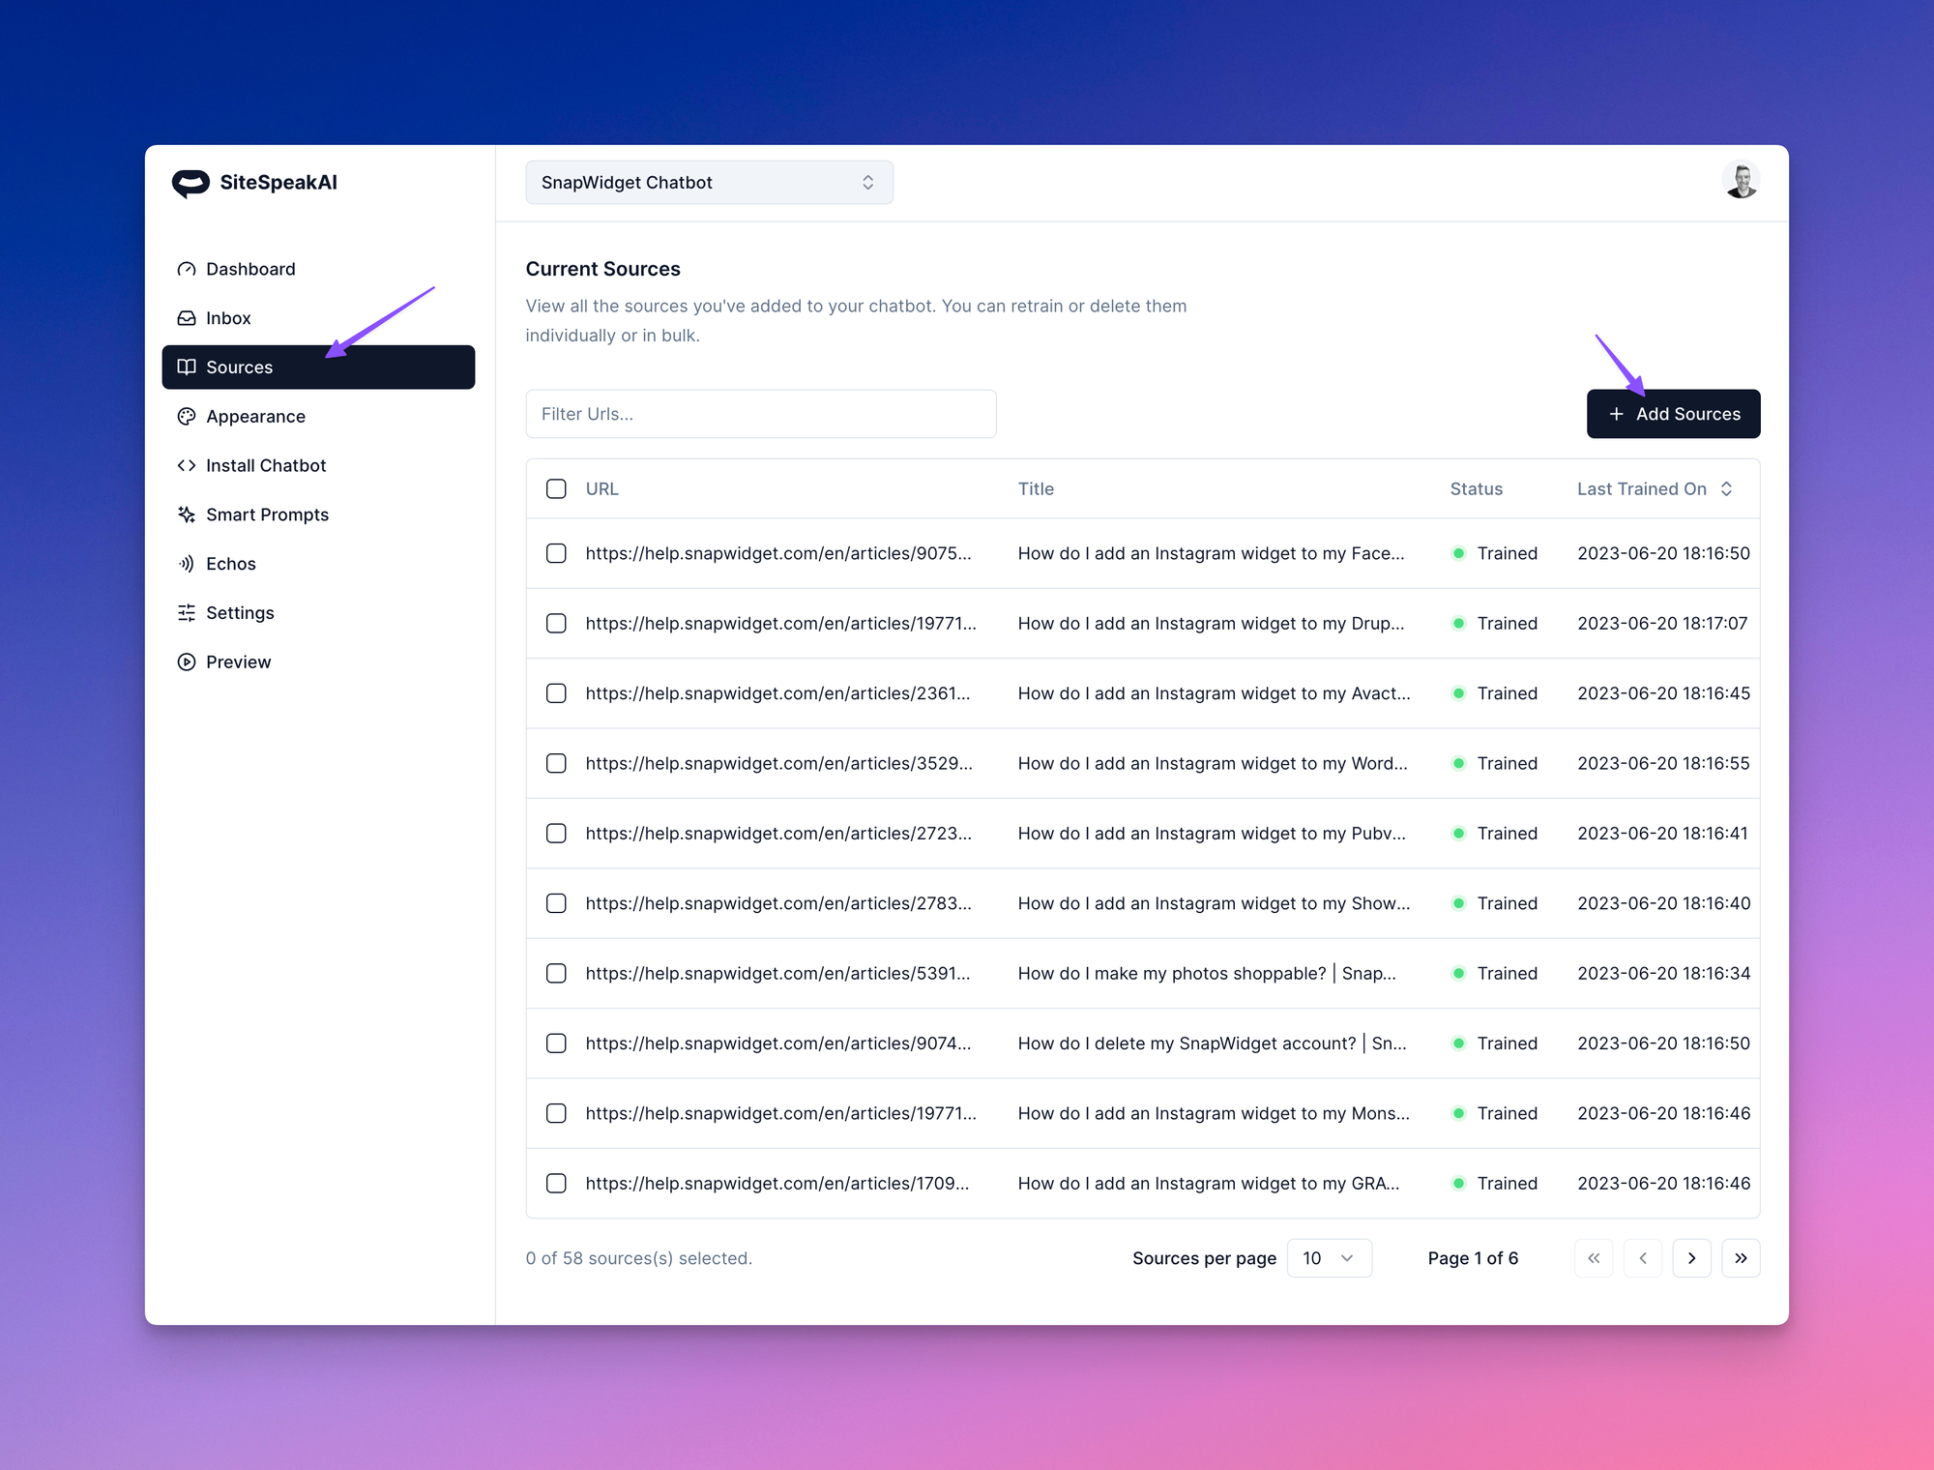
Task: Click the Echos sound-wave icon
Action: [x=187, y=564]
